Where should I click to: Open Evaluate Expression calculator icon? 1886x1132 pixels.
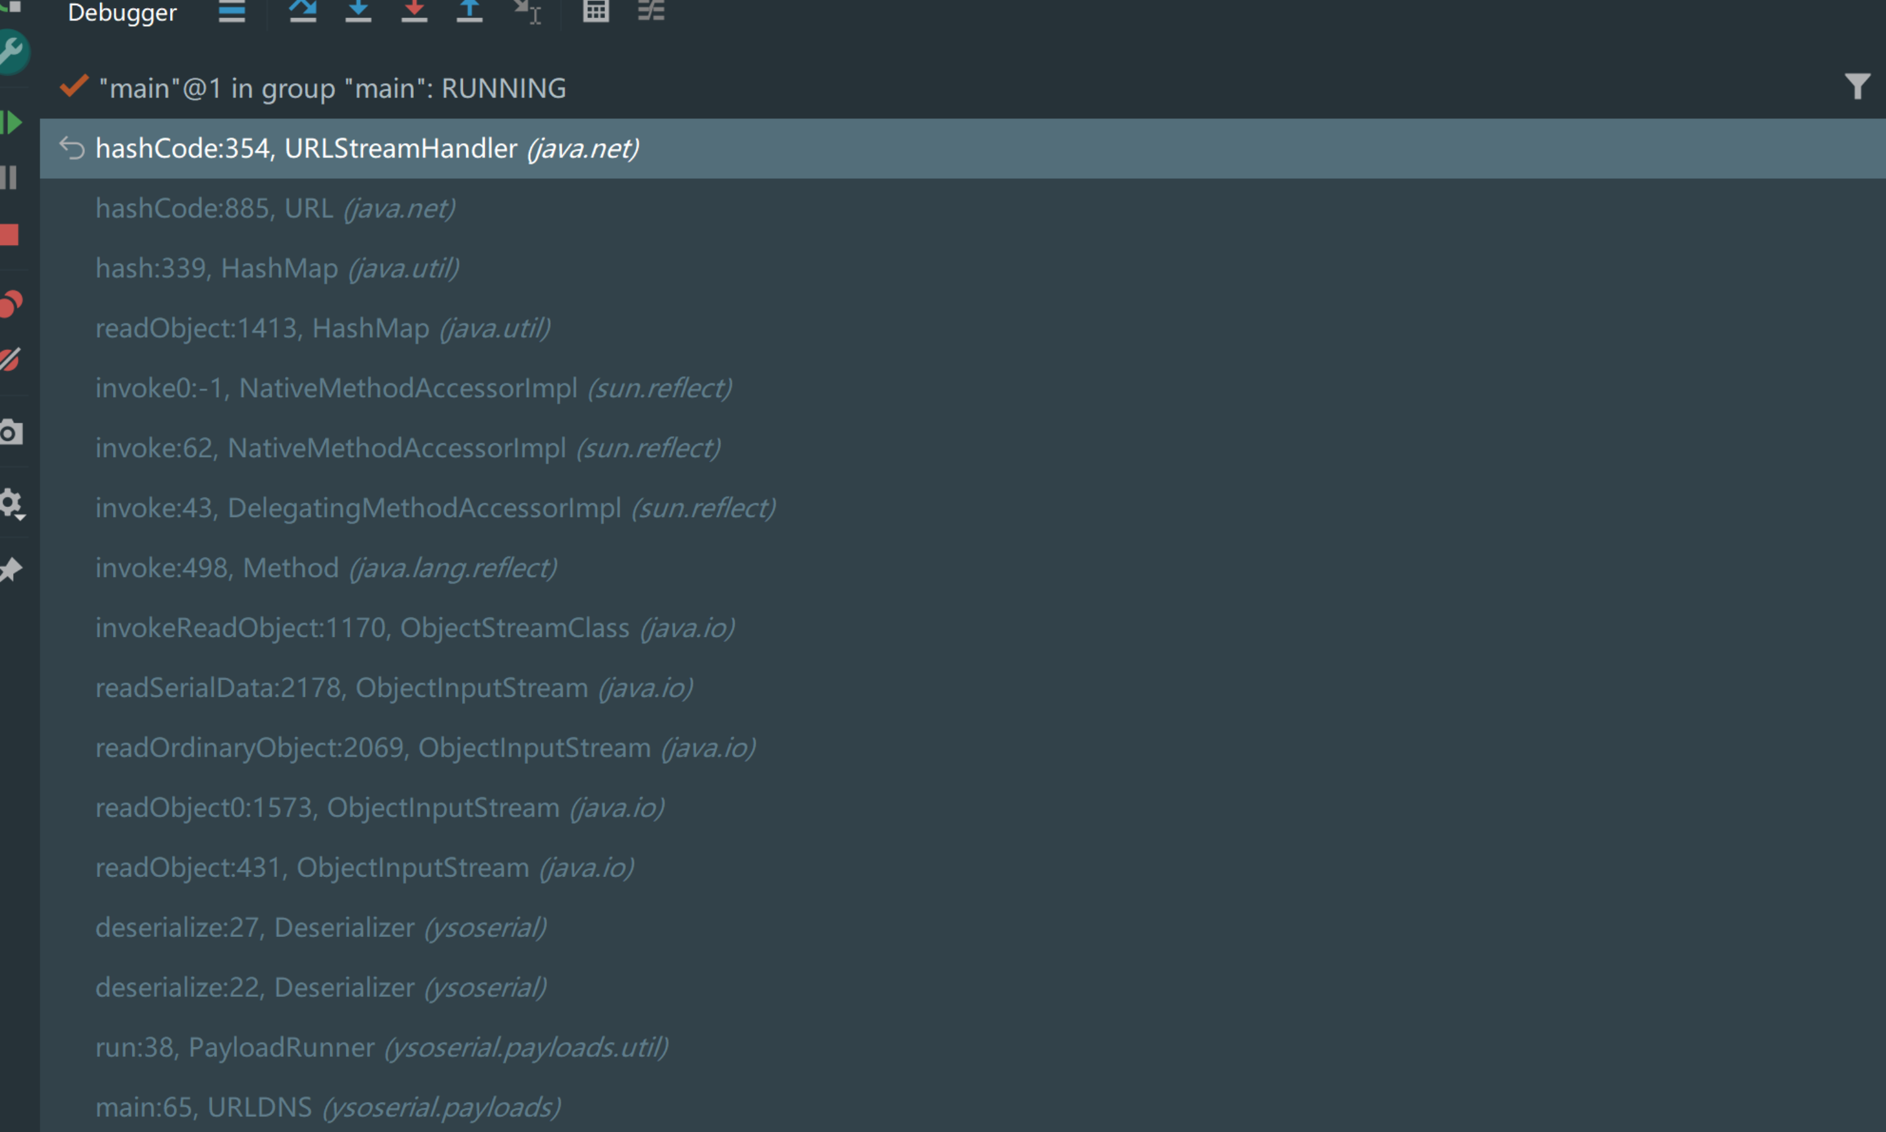[x=596, y=11]
